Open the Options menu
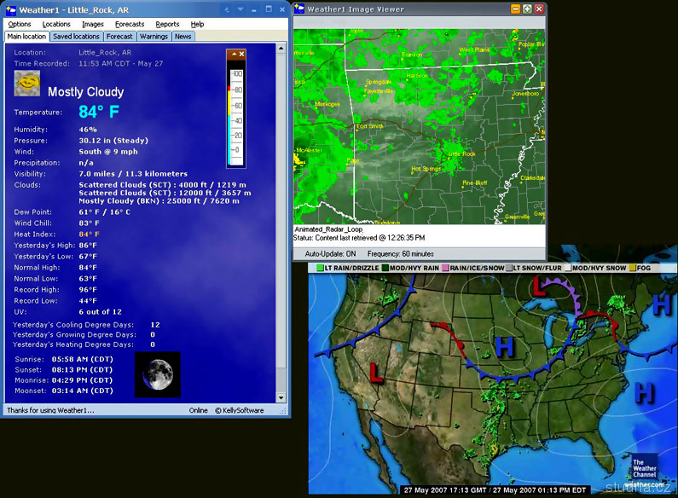This screenshot has height=498, width=678. (20, 25)
